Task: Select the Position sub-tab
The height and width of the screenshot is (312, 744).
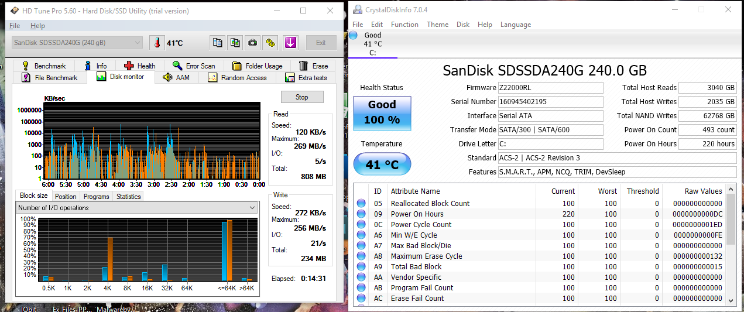Action: point(66,197)
